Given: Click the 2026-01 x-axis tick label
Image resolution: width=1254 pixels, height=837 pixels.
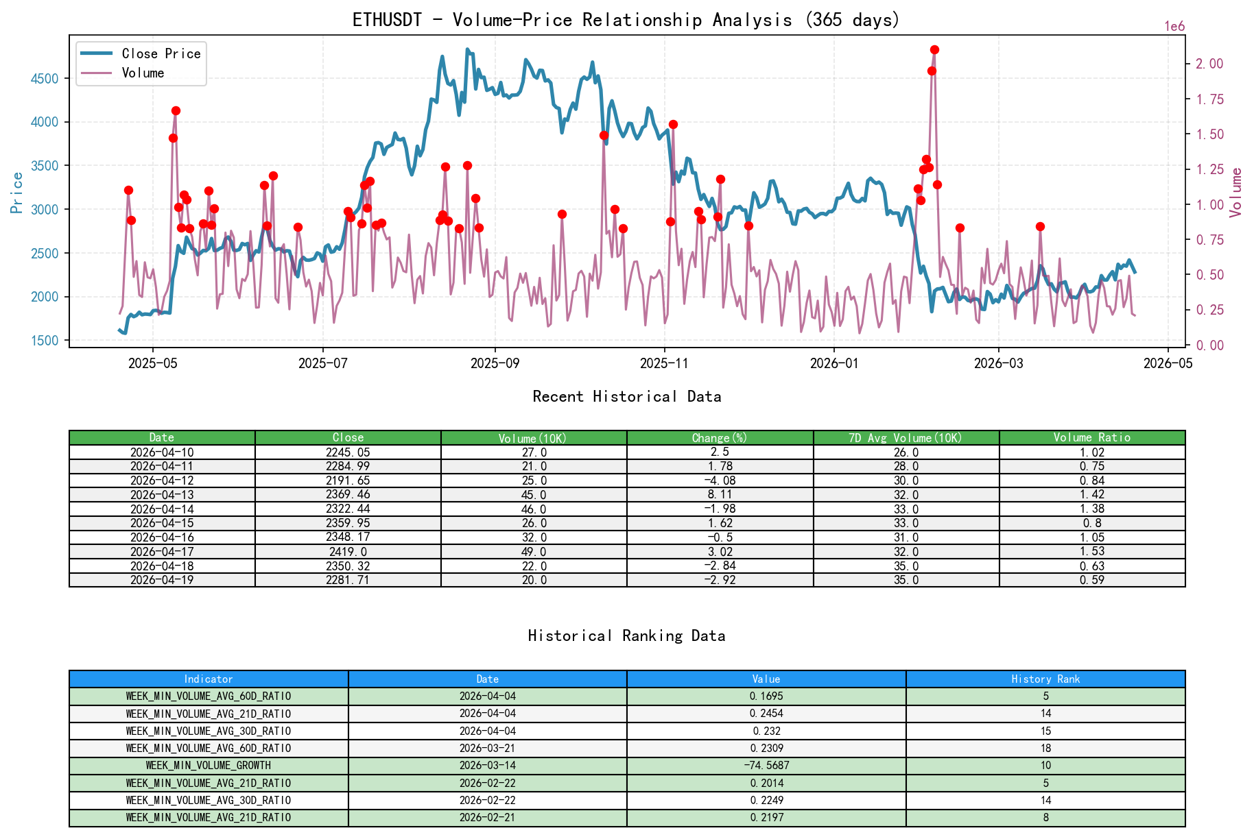Looking at the screenshot, I should 834,363.
